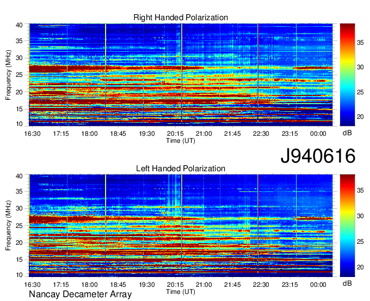Click the '35' dB label on the Left Handed colorbar
The width and height of the screenshot is (370, 301).
click(x=360, y=190)
